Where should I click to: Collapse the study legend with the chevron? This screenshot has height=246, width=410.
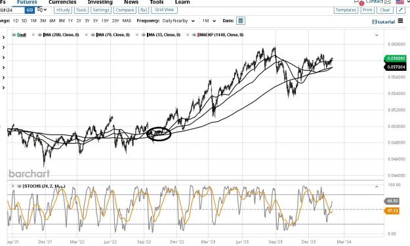pos(377,35)
